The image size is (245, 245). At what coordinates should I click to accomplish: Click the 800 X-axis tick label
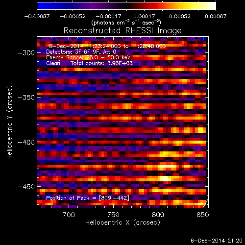pos(158,215)
